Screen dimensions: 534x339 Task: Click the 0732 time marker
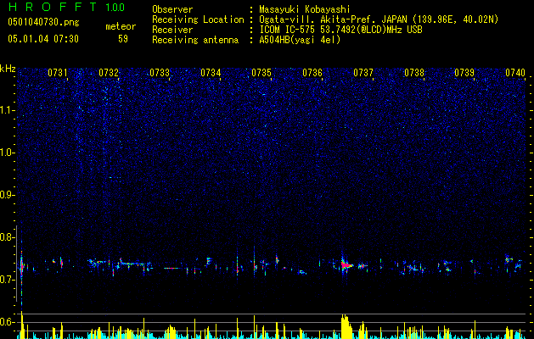pos(109,72)
